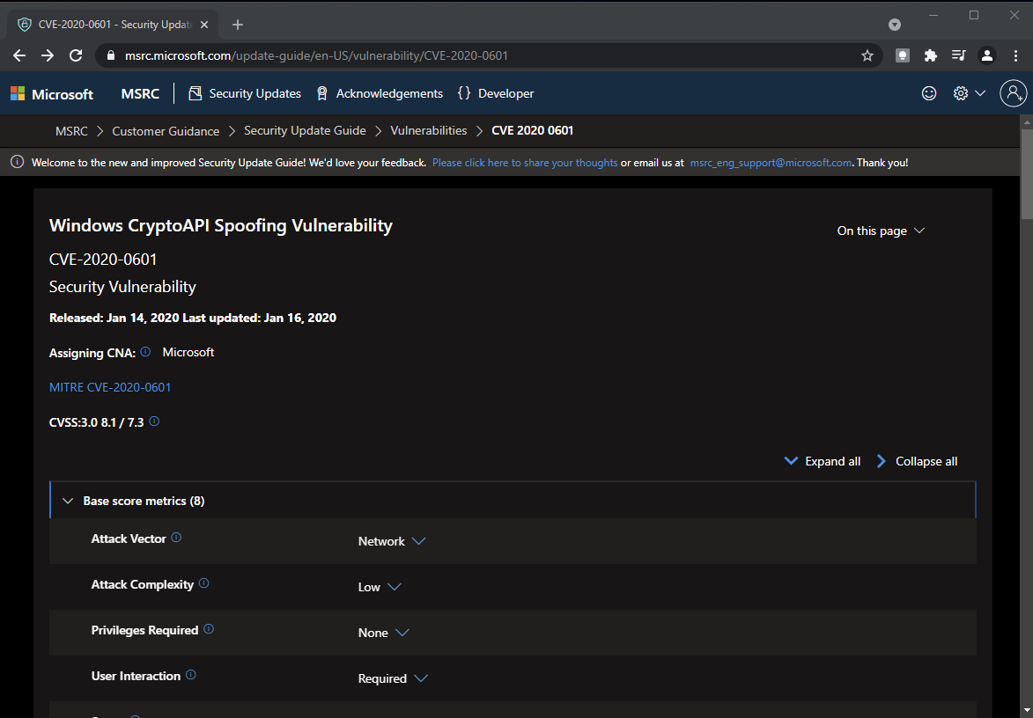Open the tab search dropdown arrow

coord(895,25)
